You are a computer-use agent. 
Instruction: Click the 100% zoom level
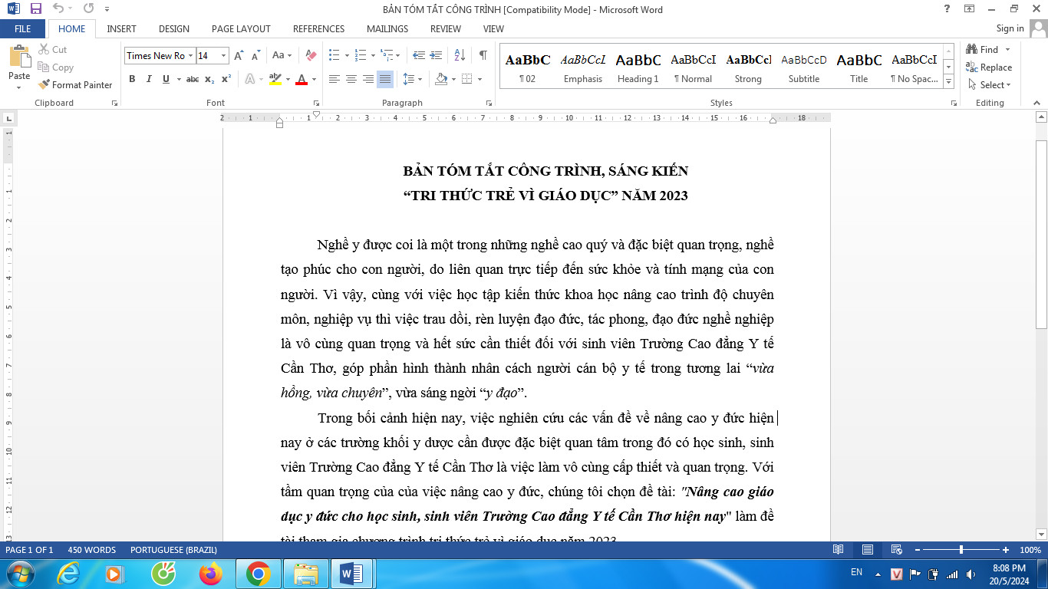click(x=1030, y=550)
